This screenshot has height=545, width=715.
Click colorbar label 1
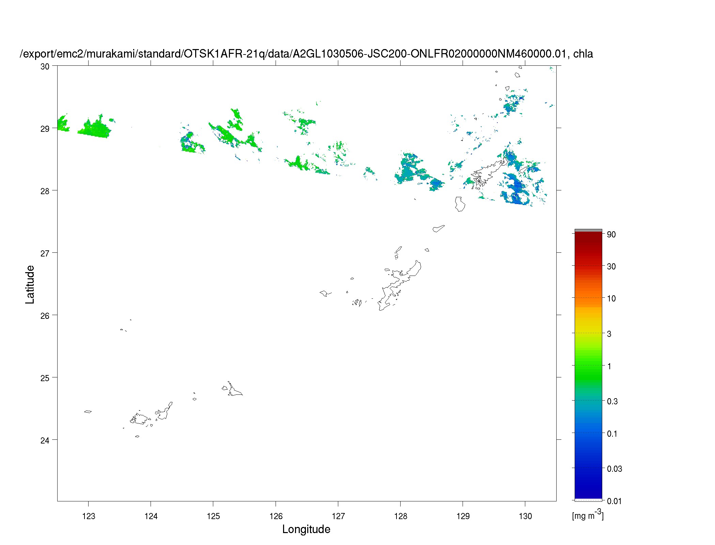[x=609, y=366]
